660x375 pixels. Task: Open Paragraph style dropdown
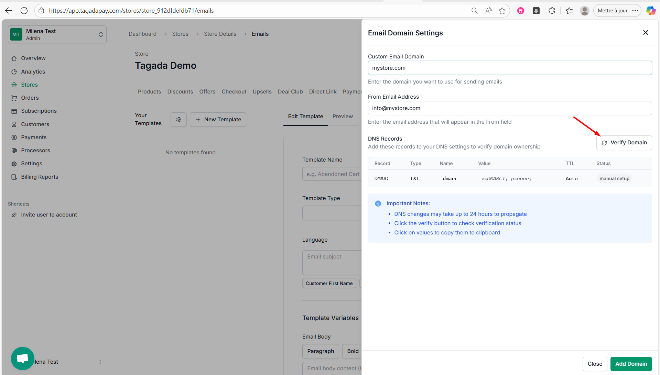click(320, 351)
